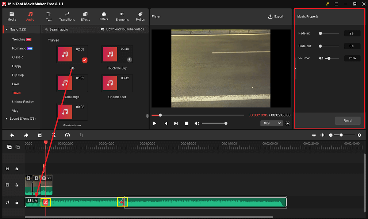This screenshot has height=219, width=368.
Task: Toggle lock on the music track
Action: pyautogui.click(x=17, y=202)
